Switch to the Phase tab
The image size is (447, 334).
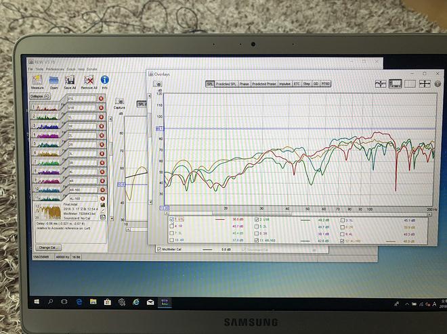(244, 84)
